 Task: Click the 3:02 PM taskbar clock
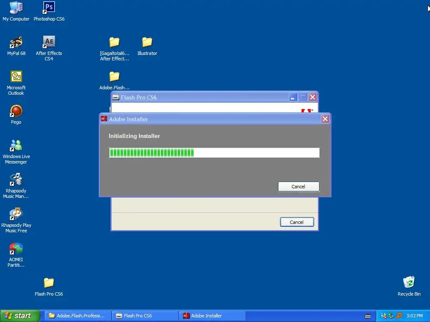(414, 316)
